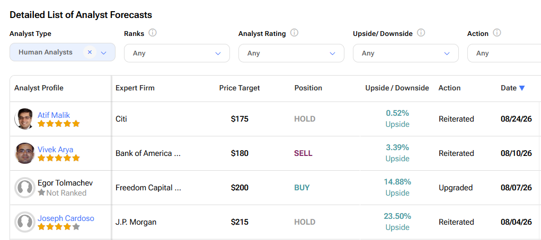The image size is (541, 240).
Task: Click Vivek Arya's avatar picture
Action: 25,153
